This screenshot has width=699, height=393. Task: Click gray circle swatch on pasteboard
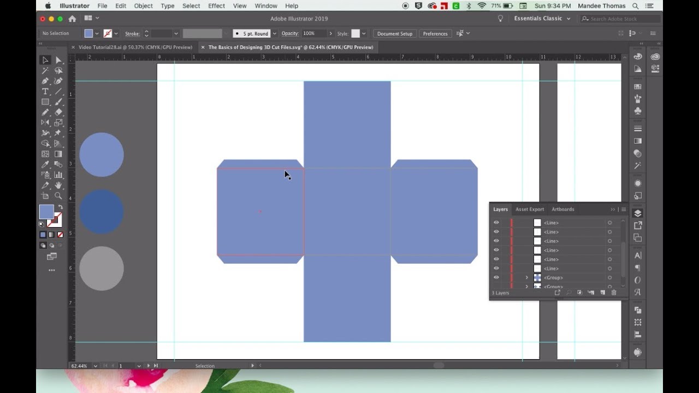102,268
